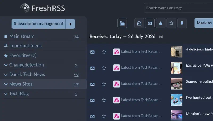Show favourites with the filled star icon
This screenshot has width=213, height=121.
[161, 23]
